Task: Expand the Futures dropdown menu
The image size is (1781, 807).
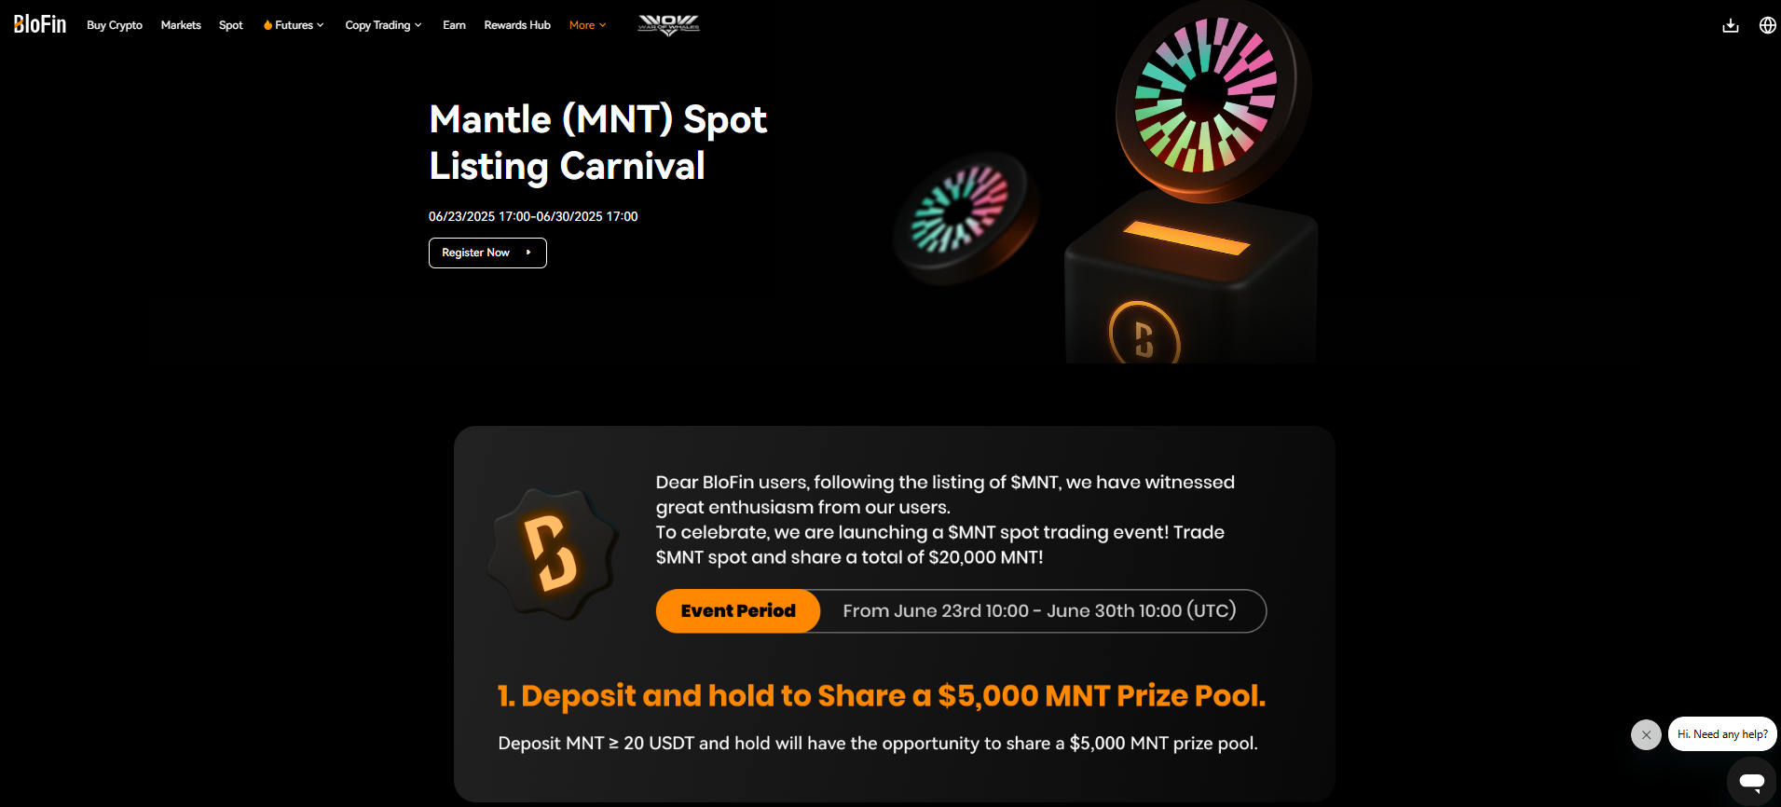Action: (x=294, y=25)
